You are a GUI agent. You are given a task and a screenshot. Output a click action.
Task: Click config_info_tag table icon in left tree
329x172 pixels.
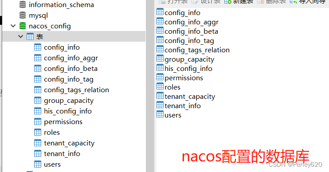coord(38,79)
